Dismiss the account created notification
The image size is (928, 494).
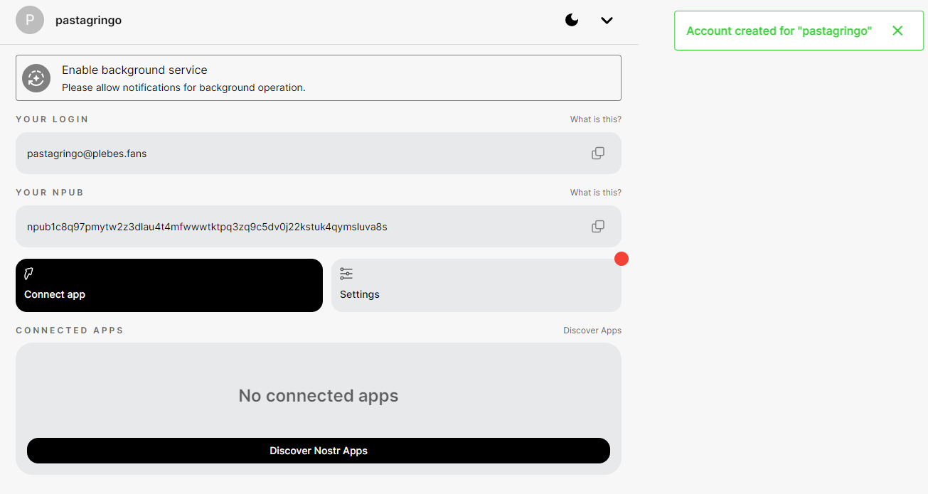tap(897, 31)
